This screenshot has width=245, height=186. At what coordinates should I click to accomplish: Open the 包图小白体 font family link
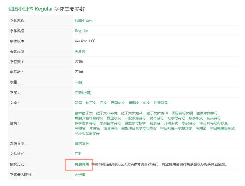[x=83, y=21]
